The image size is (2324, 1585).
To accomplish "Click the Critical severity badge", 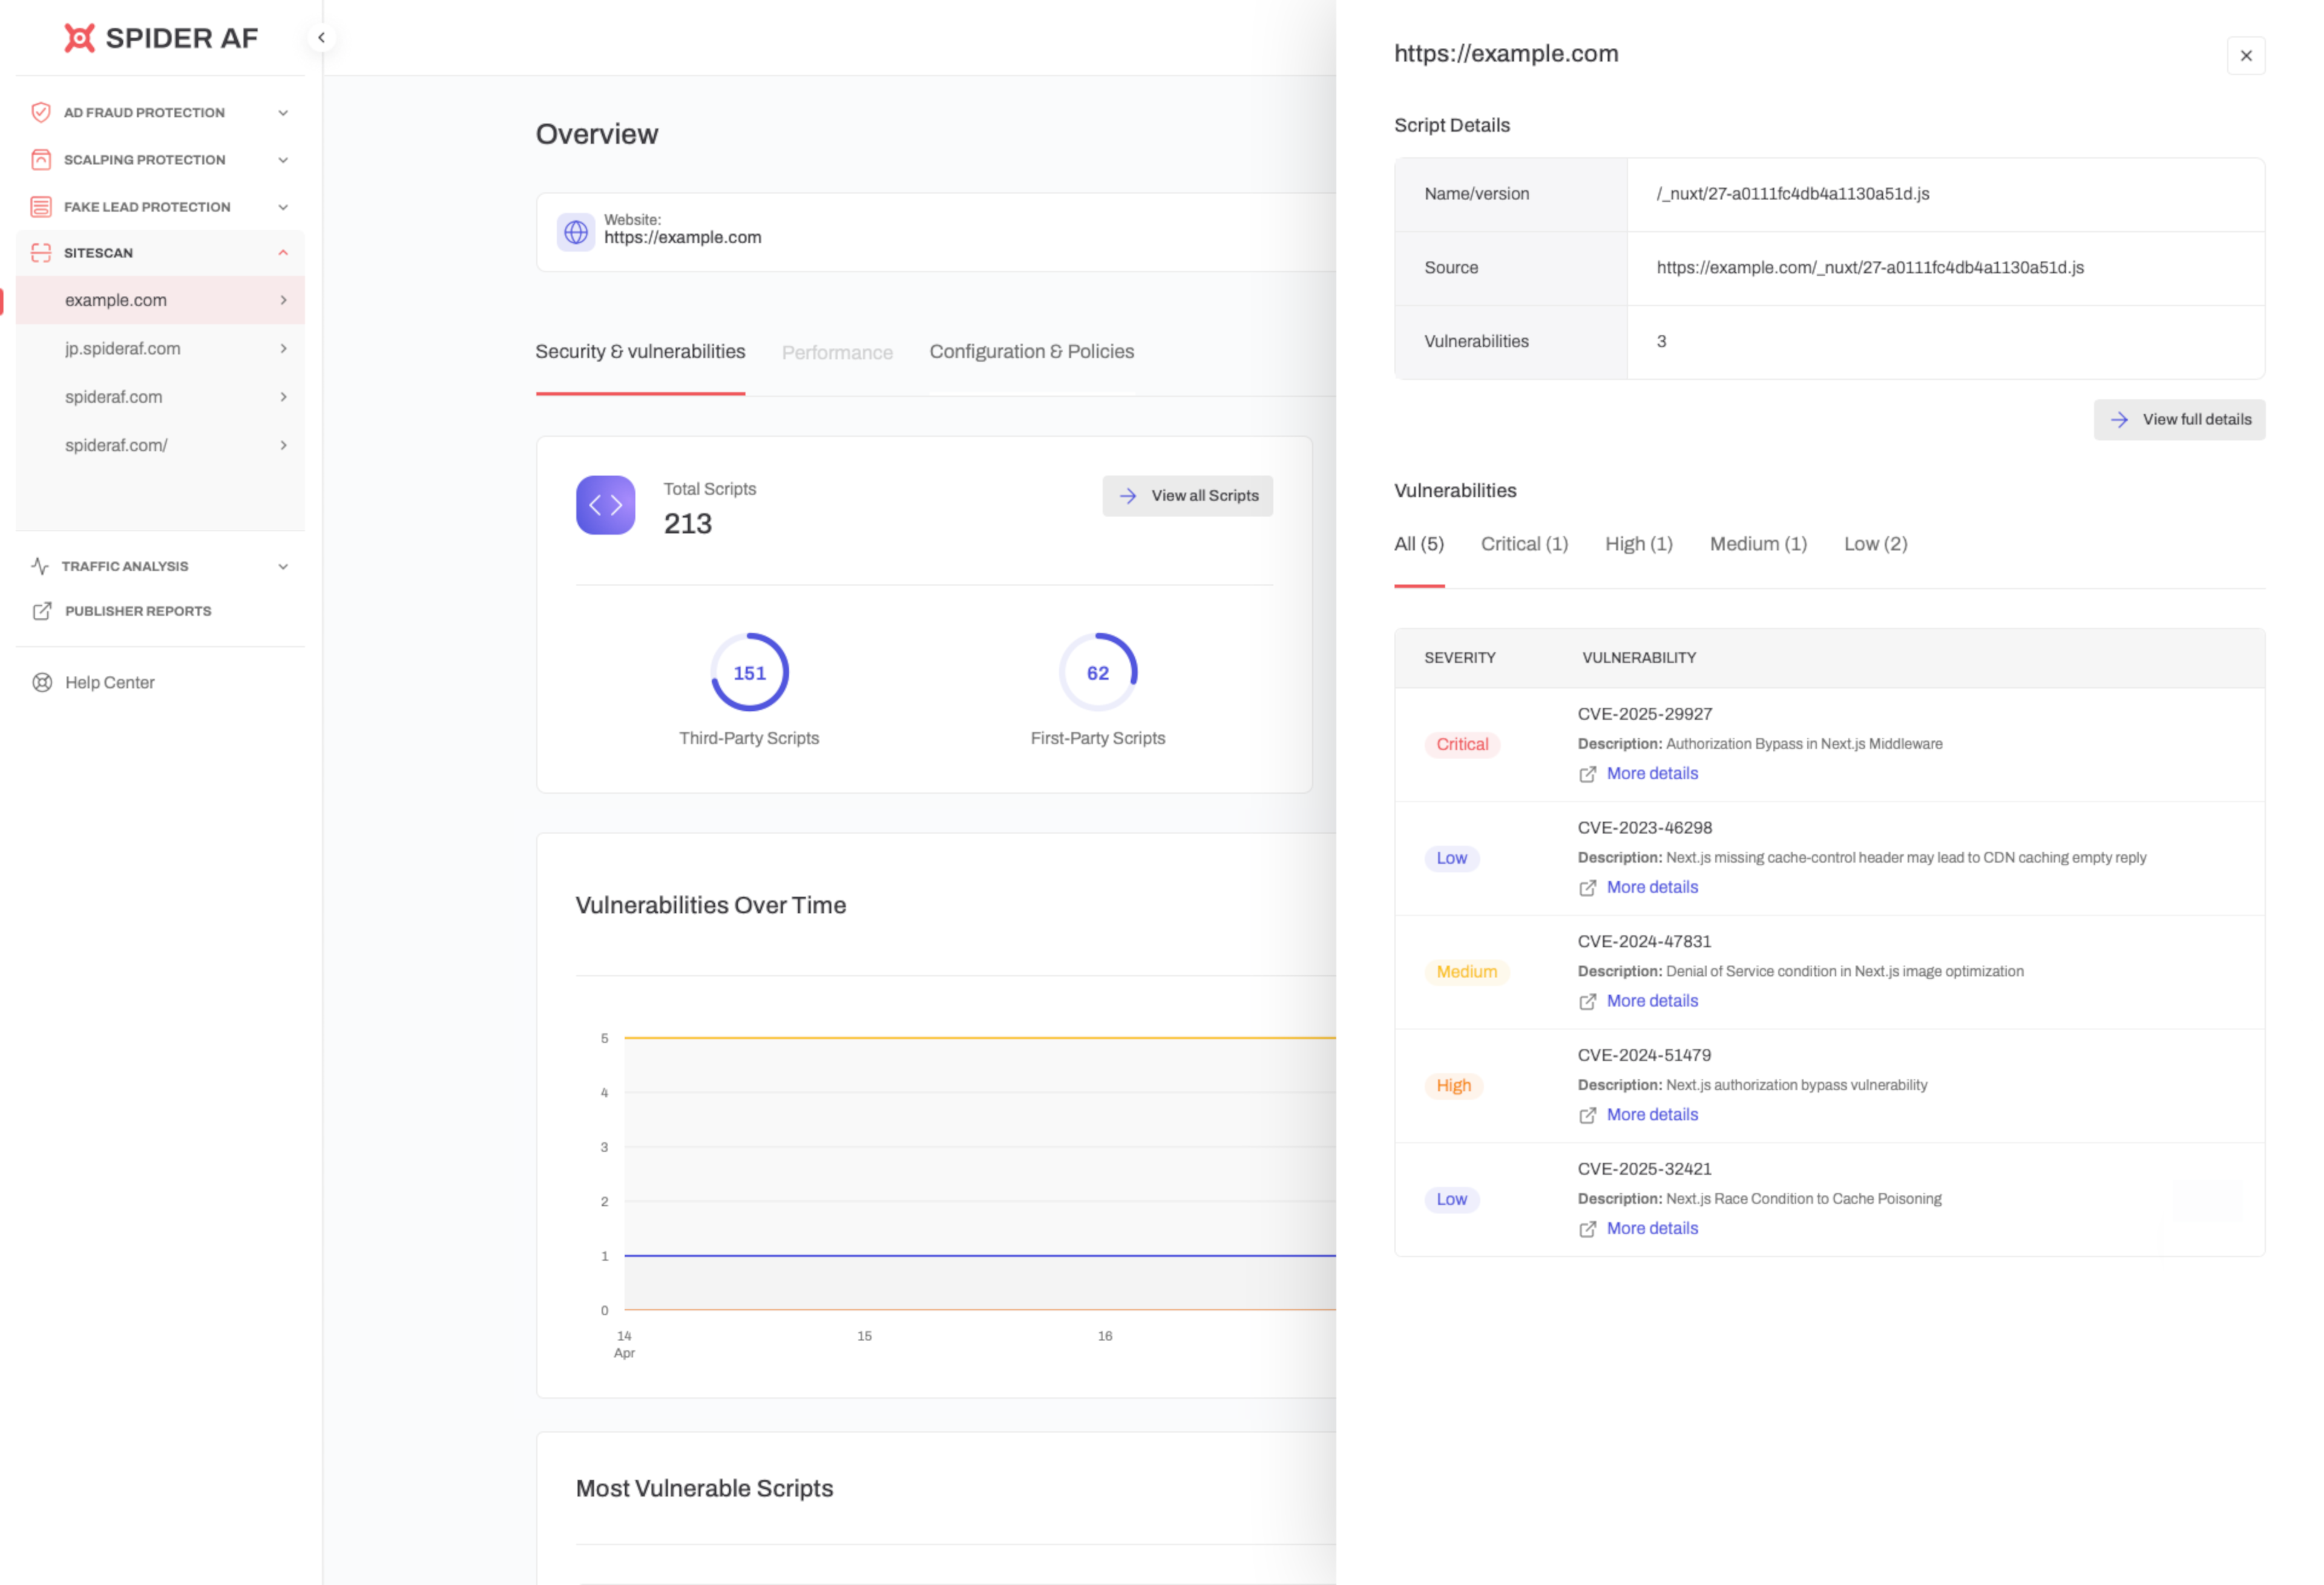I will click(1462, 745).
